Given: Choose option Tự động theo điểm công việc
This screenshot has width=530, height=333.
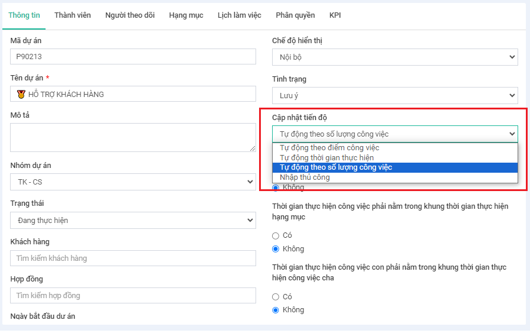Looking at the screenshot, I should (x=329, y=148).
